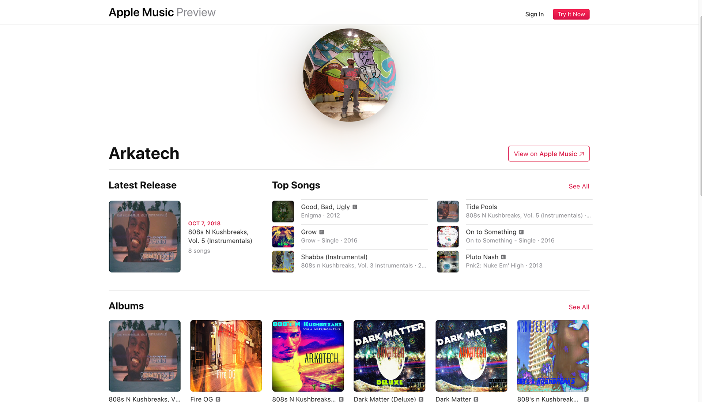Click the Arkatech circular artist photo
This screenshot has height=402, width=702.
349,75
